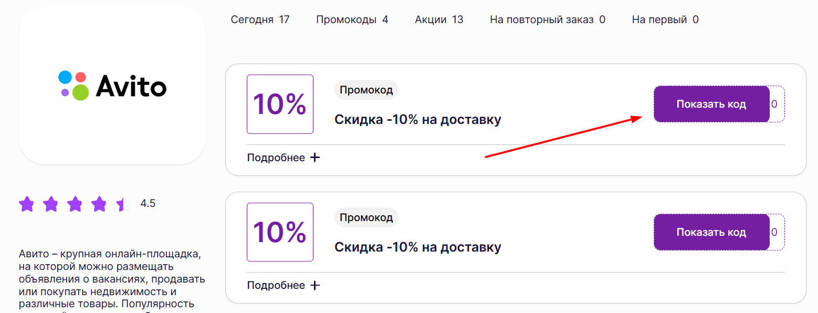The image size is (818, 313).
Task: Reveal the first promo code via Показать код
Action: coord(711,103)
